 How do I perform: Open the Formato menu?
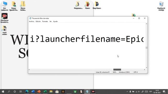(x=45, y=21)
